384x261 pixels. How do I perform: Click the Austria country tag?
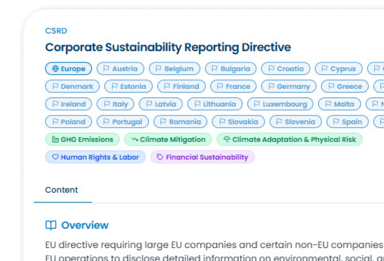(x=120, y=69)
